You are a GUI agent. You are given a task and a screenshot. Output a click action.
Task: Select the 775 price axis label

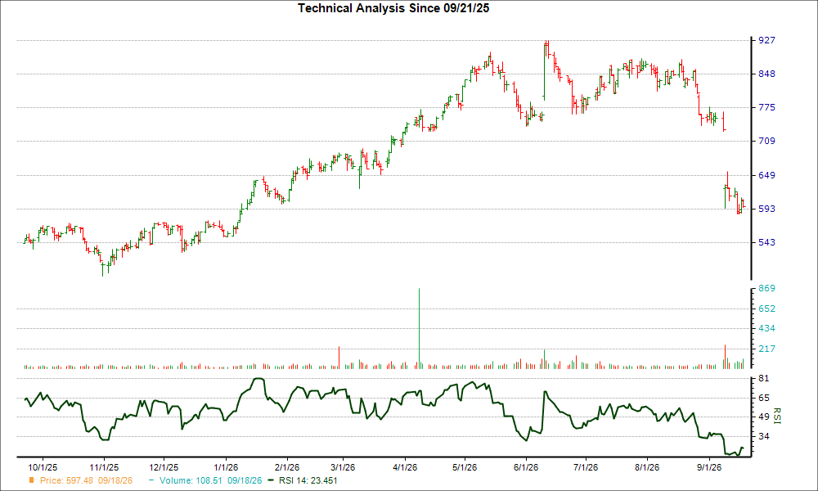pyautogui.click(x=767, y=107)
